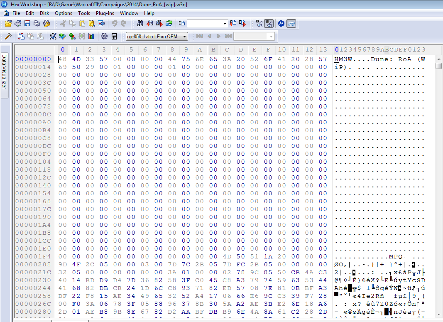This screenshot has height=322, width=443.
Task: Click the vertical scrollbar down arrow
Action: [438, 314]
